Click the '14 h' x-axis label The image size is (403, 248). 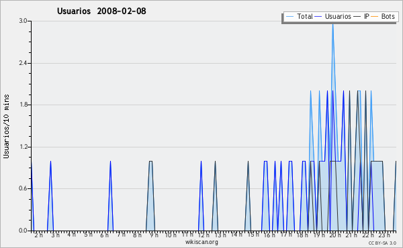point(236,235)
